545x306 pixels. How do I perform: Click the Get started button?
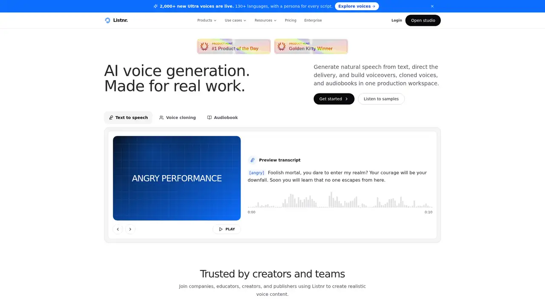click(334, 99)
